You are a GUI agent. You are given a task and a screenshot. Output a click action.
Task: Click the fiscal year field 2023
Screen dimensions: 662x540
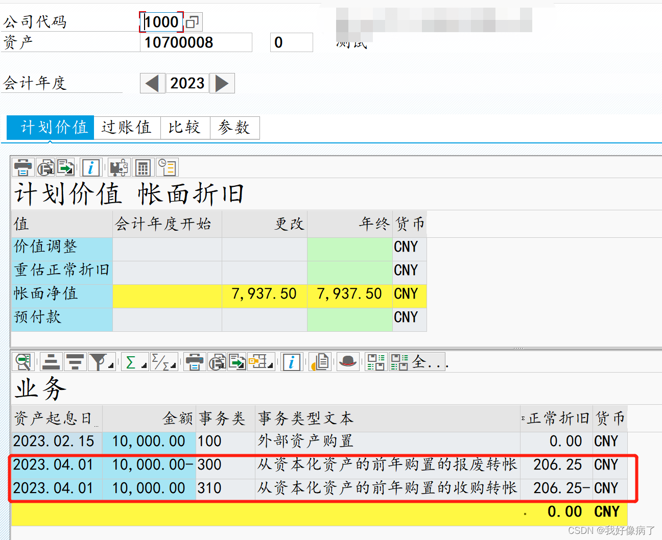pos(187,83)
